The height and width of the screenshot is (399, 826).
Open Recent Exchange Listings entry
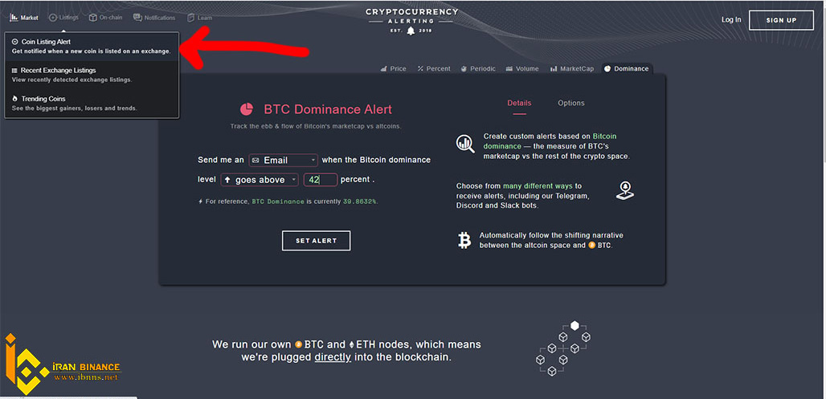pos(92,75)
